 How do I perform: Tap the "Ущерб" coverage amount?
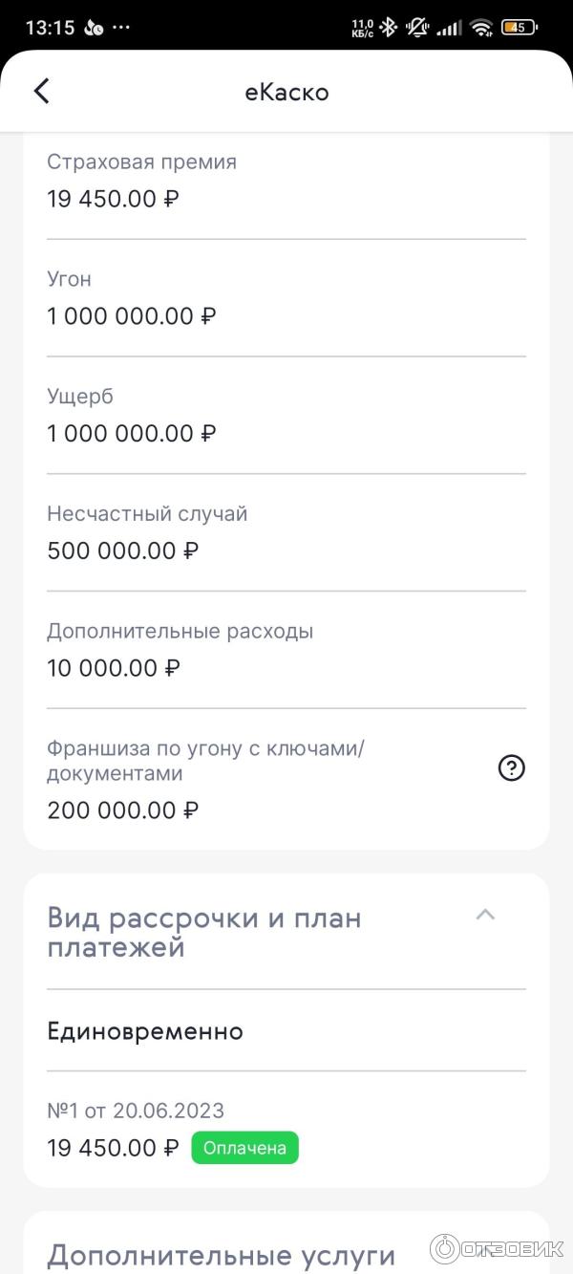tap(132, 434)
